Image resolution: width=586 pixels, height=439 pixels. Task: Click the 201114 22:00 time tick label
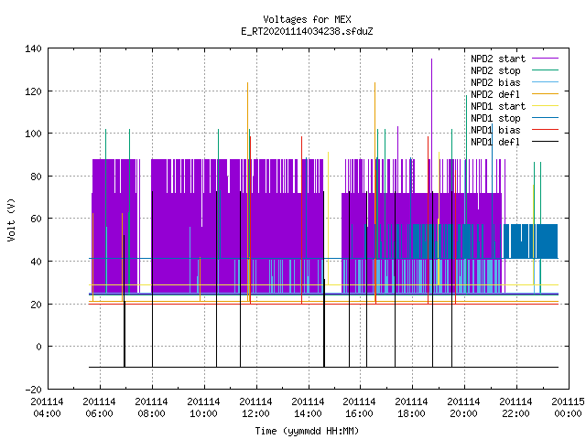tap(515, 408)
